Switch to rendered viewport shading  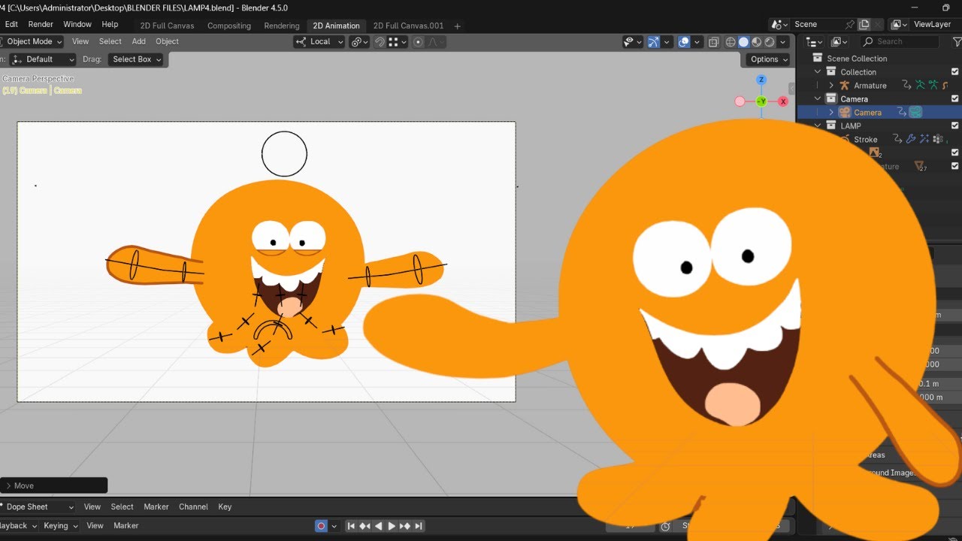(x=770, y=42)
